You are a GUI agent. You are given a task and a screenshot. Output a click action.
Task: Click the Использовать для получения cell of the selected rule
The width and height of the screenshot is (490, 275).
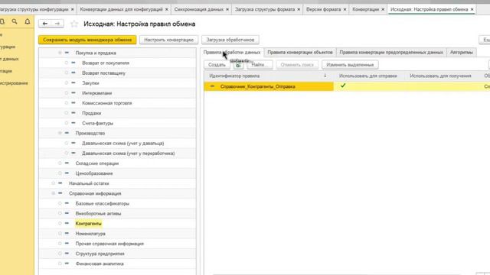click(x=443, y=86)
